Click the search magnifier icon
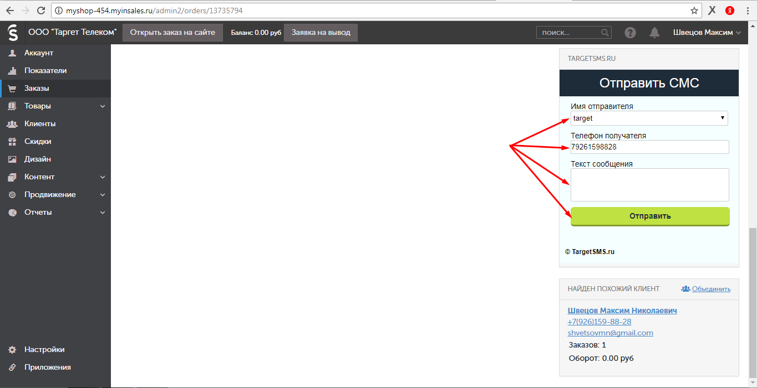 pyautogui.click(x=605, y=33)
